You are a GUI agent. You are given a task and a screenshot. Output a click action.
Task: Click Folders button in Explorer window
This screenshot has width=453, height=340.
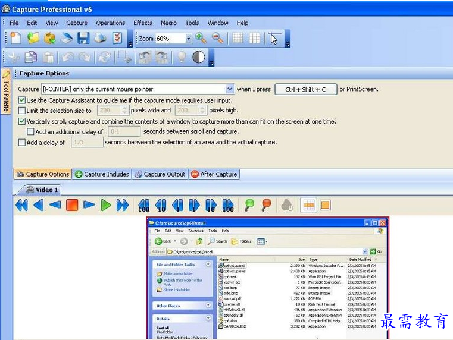coord(241,241)
